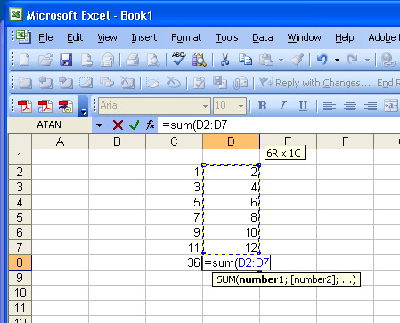Open the Format menu
The image size is (400, 323).
pyautogui.click(x=186, y=37)
